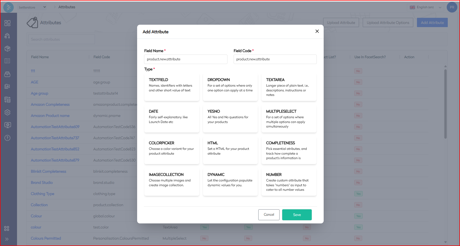Close the Add Attribute dialog
This screenshot has width=460, height=246.
click(x=317, y=31)
